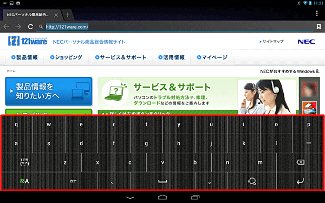The image size is (325, 203).
Task: Tap the browser forward arrow
Action: [x=18, y=27]
